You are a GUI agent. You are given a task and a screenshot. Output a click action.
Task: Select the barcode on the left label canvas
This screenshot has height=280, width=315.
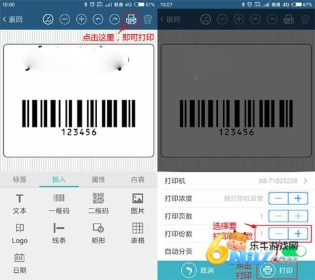(79, 113)
